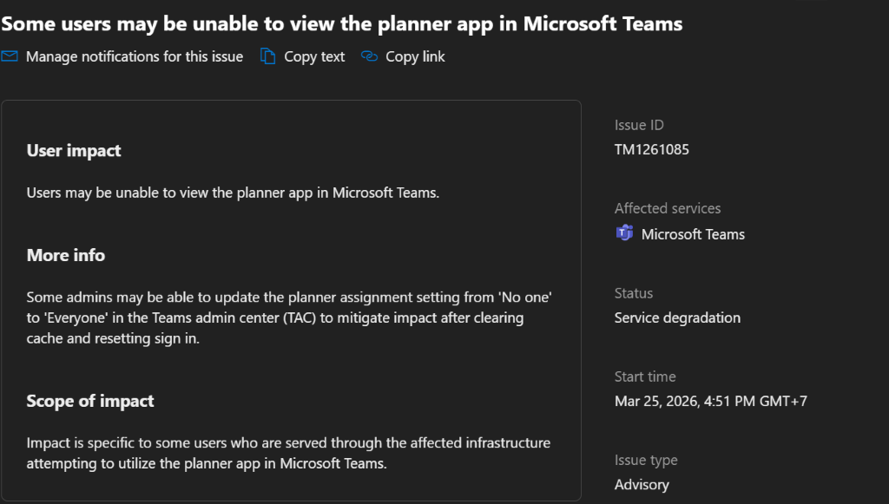
Task: Select the Microsoft Teams affected service name
Action: [x=693, y=234]
